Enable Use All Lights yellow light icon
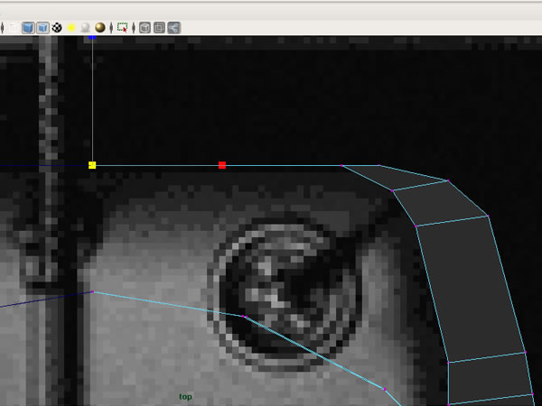The image size is (542, 406). 71,28
